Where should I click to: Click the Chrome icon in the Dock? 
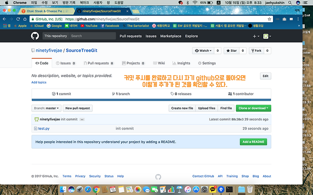pos(96,189)
